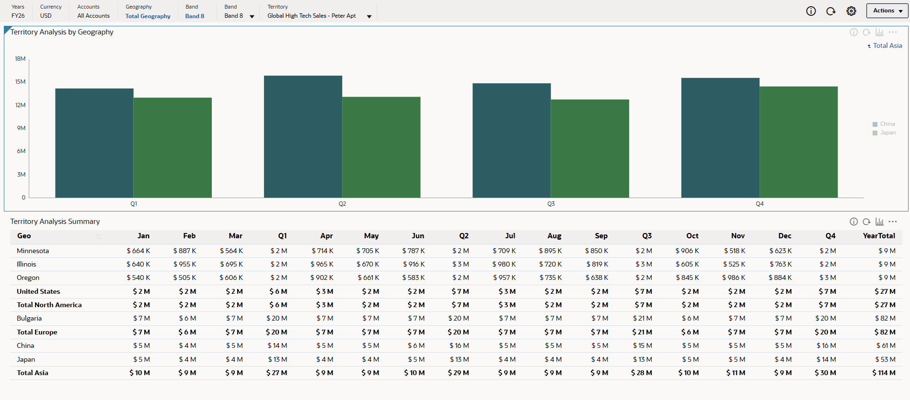Image resolution: width=910 pixels, height=400 pixels.
Task: Click the Total Geography link
Action: point(148,16)
